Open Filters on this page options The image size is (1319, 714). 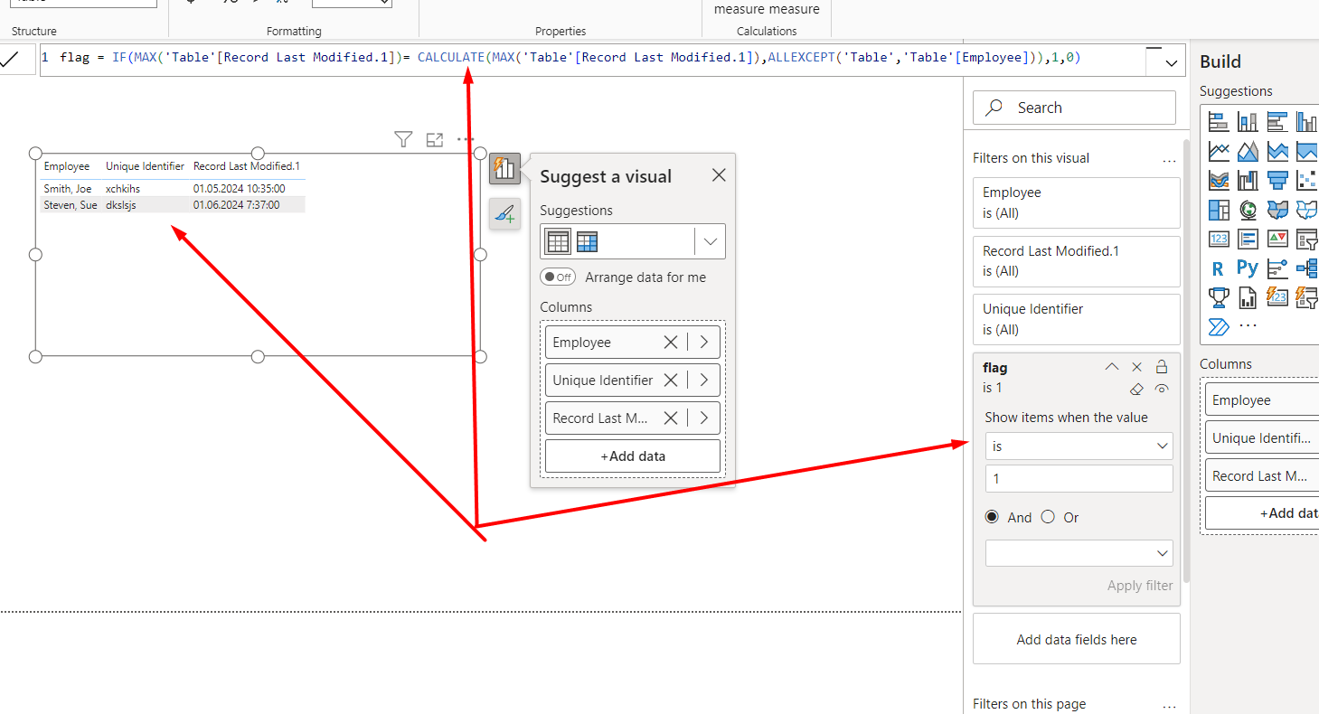tap(1169, 705)
